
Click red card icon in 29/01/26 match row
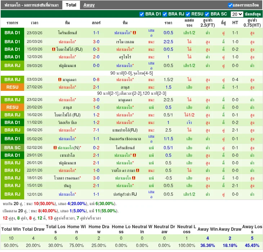coord(134,155)
